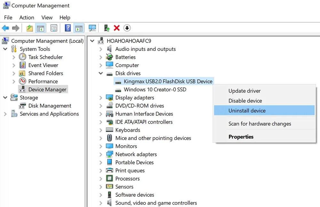Click the Processors chip icon
This screenshot has width=320, height=207.
coord(109,179)
